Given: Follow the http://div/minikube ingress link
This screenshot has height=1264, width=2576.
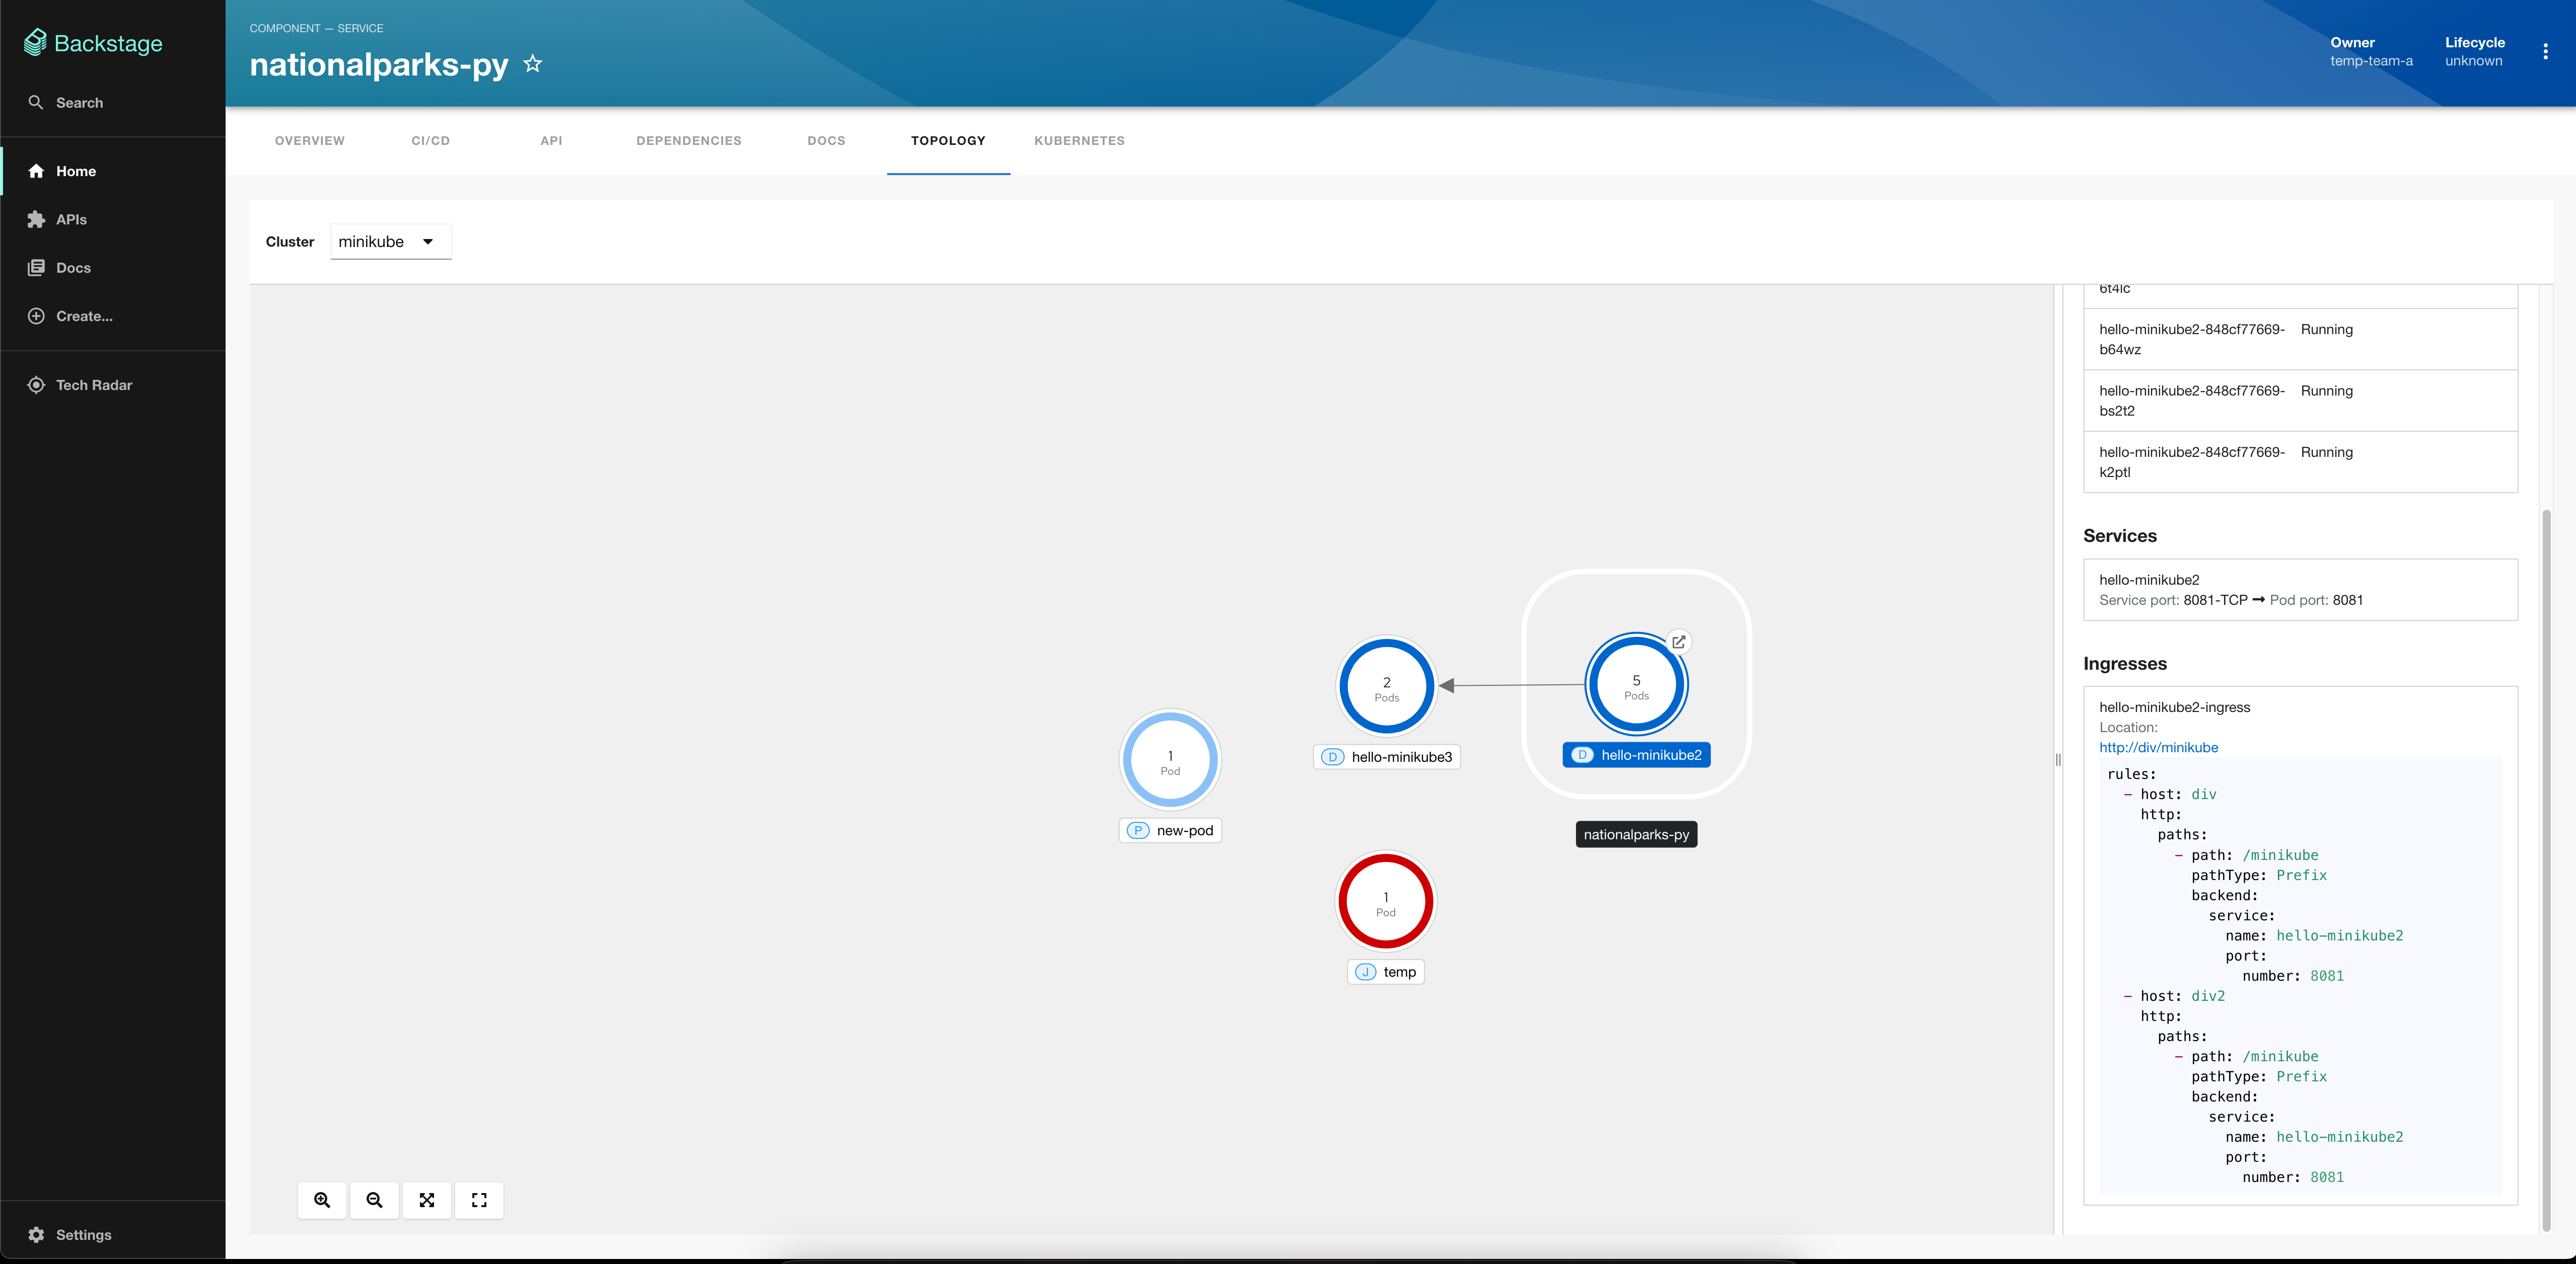Looking at the screenshot, I should pyautogui.click(x=2158, y=746).
